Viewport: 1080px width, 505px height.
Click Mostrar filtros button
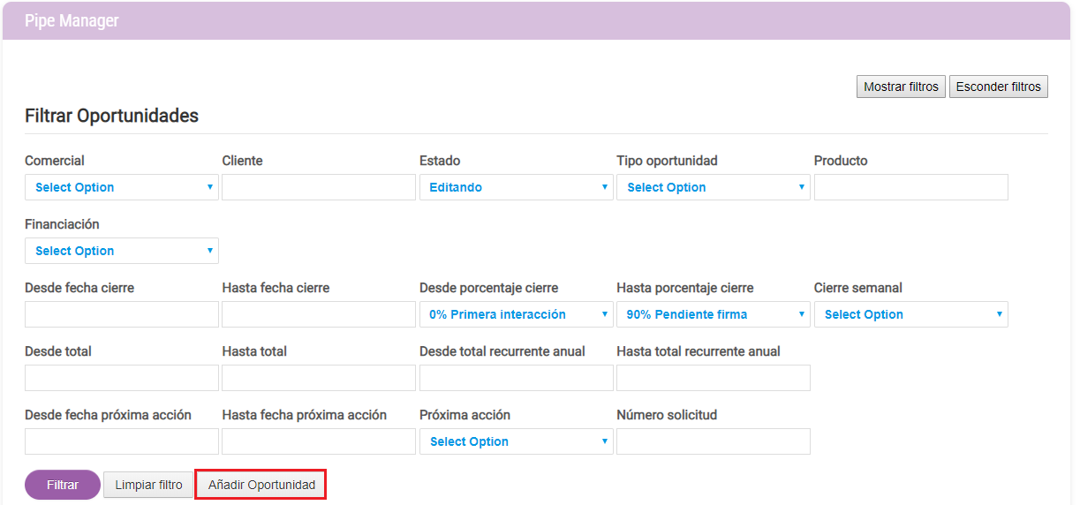tap(901, 87)
